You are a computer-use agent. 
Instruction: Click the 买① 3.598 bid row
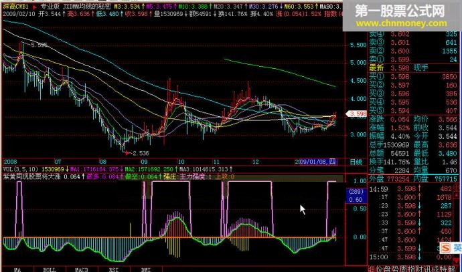coord(413,77)
